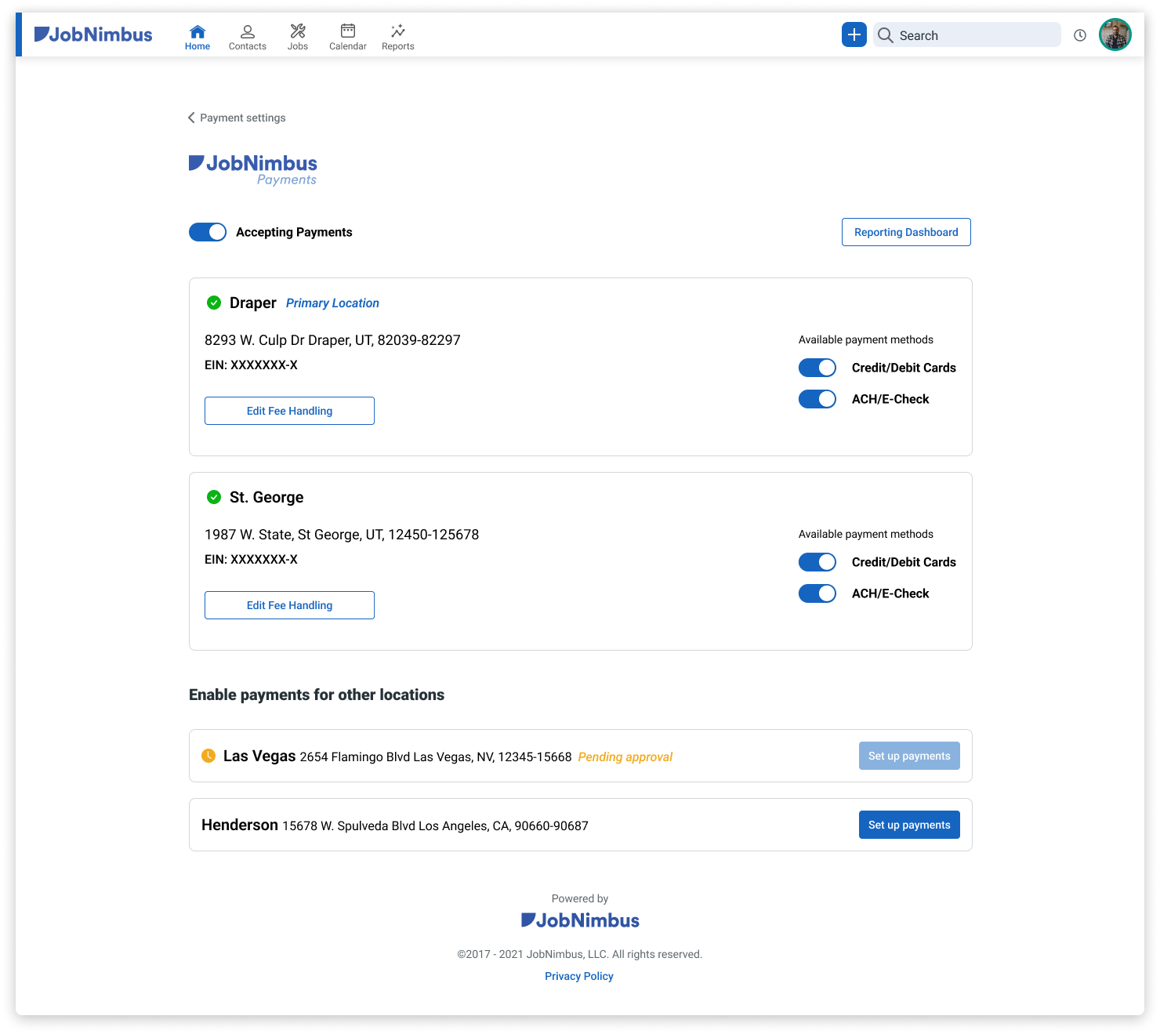
Task: Toggle St. George ACH/E-Check switch
Action: pos(817,593)
